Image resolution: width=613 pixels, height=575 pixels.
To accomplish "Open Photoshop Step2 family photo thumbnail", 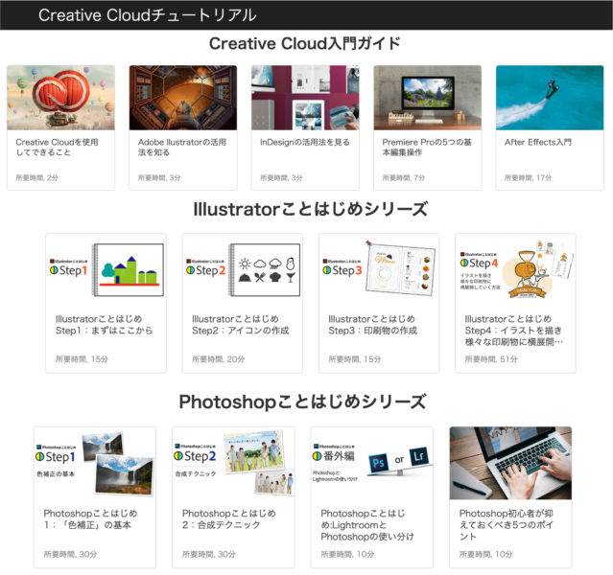I will (x=233, y=463).
